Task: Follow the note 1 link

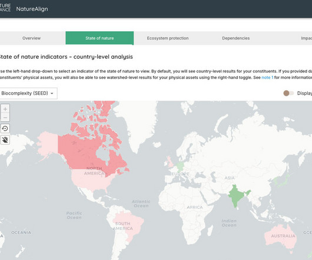Action: [267, 78]
